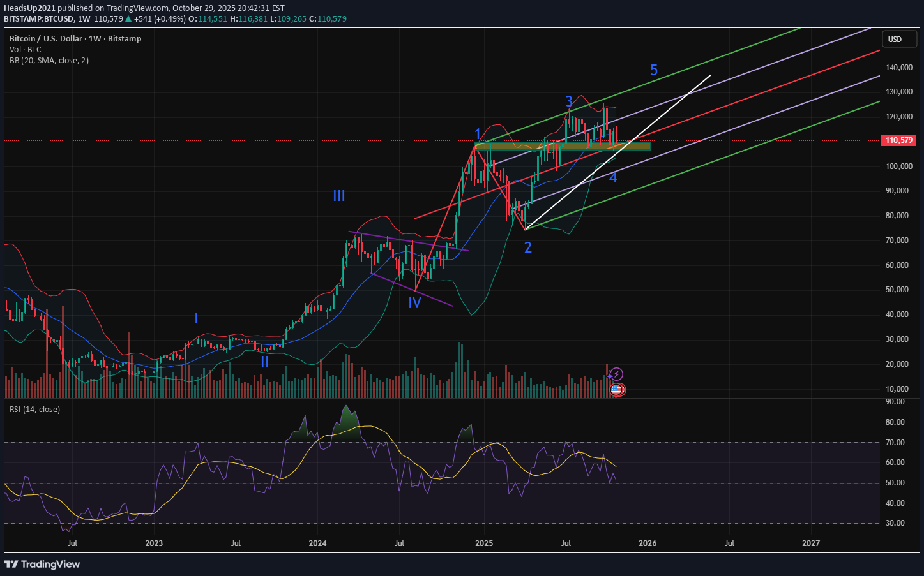Image resolution: width=924 pixels, height=576 pixels.
Task: Click the TradingView logo at bottom left
Action: click(42, 564)
